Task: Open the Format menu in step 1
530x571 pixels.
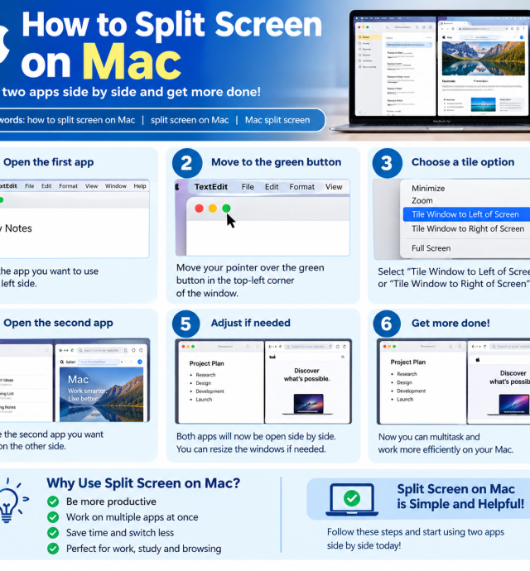Action: coord(68,185)
